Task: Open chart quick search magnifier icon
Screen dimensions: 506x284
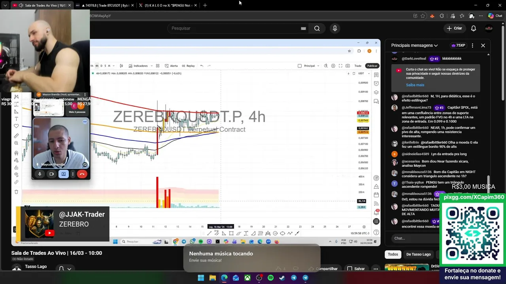Action: tap(326, 66)
